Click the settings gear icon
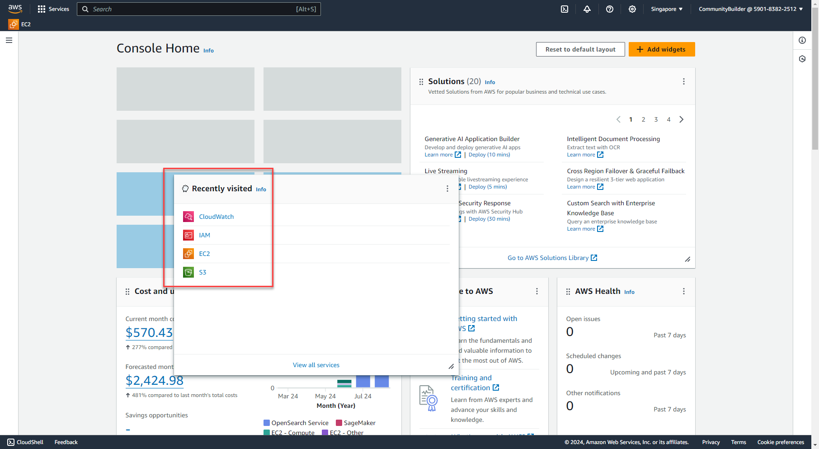This screenshot has height=449, width=819. 632,9
